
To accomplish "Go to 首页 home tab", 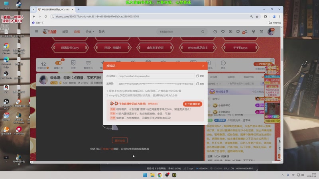I will point(65,32).
